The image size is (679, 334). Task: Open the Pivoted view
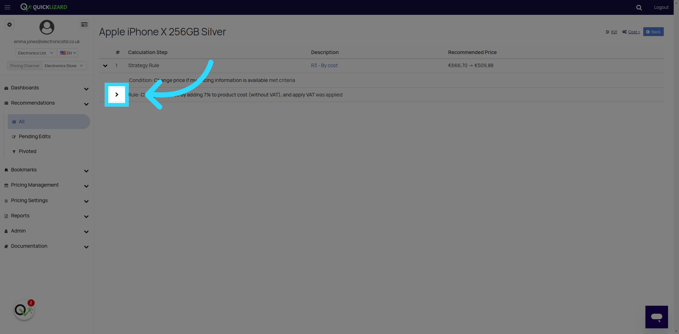click(x=28, y=151)
